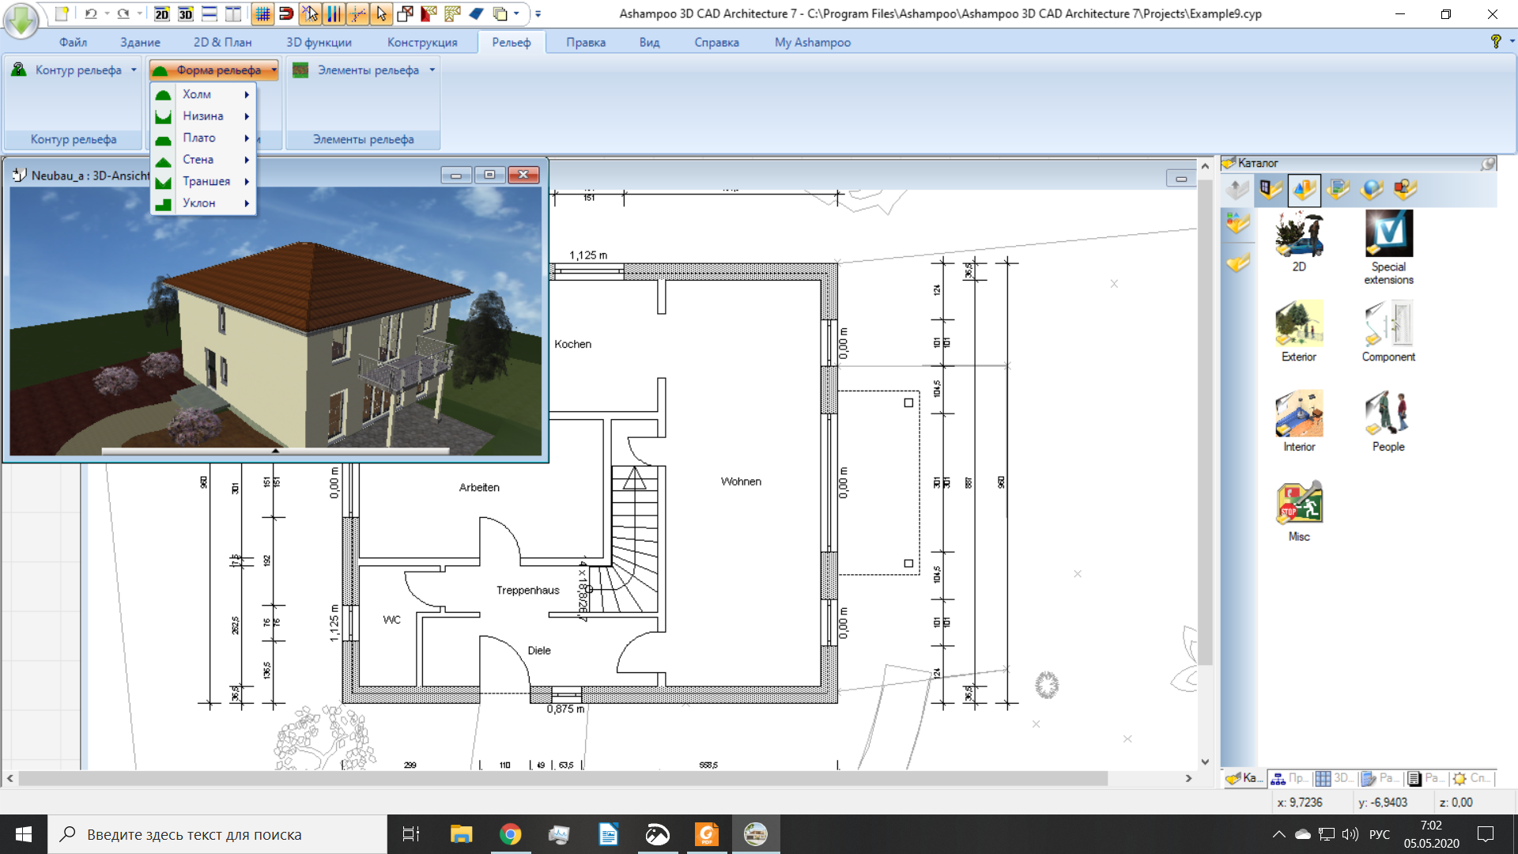
Task: Click the 3D view mode icon
Action: click(x=186, y=13)
